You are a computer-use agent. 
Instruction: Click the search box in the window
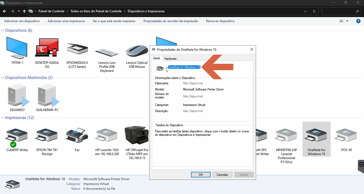[342, 11]
